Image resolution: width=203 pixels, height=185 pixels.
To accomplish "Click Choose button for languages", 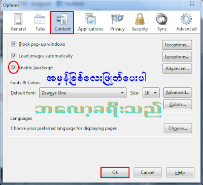I will [178, 128].
